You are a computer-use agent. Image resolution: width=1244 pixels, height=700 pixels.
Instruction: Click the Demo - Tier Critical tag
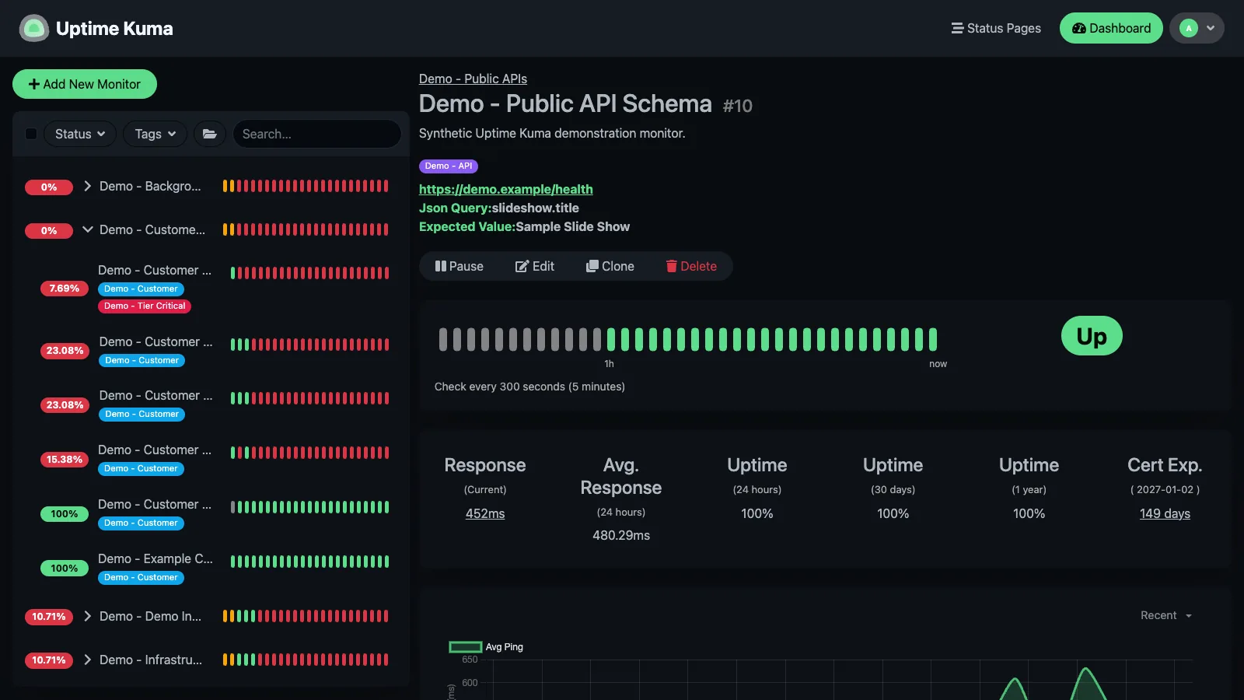tap(145, 306)
